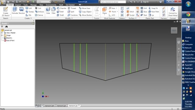Screen dimensions: 195x110
Task: Click the ViewCube Front face
Action: point(174,31)
